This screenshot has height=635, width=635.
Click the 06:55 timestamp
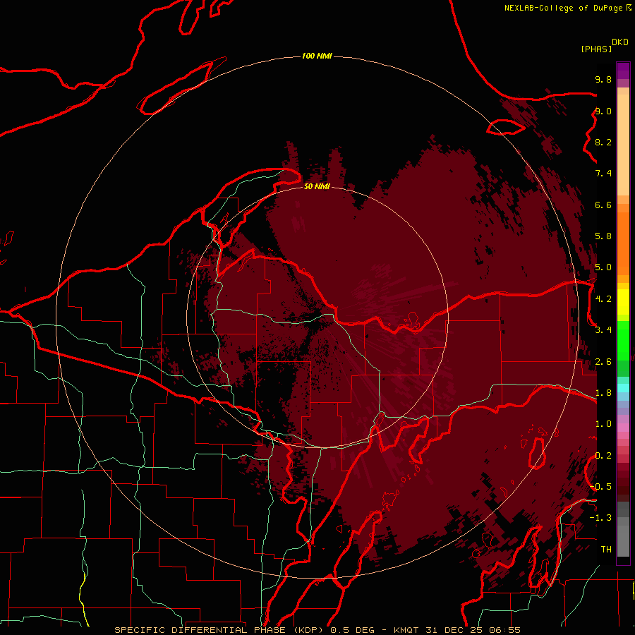coord(504,630)
